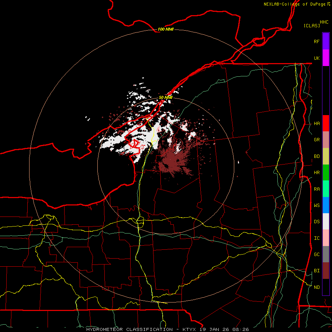Click the RA legend label

[x=317, y=189]
